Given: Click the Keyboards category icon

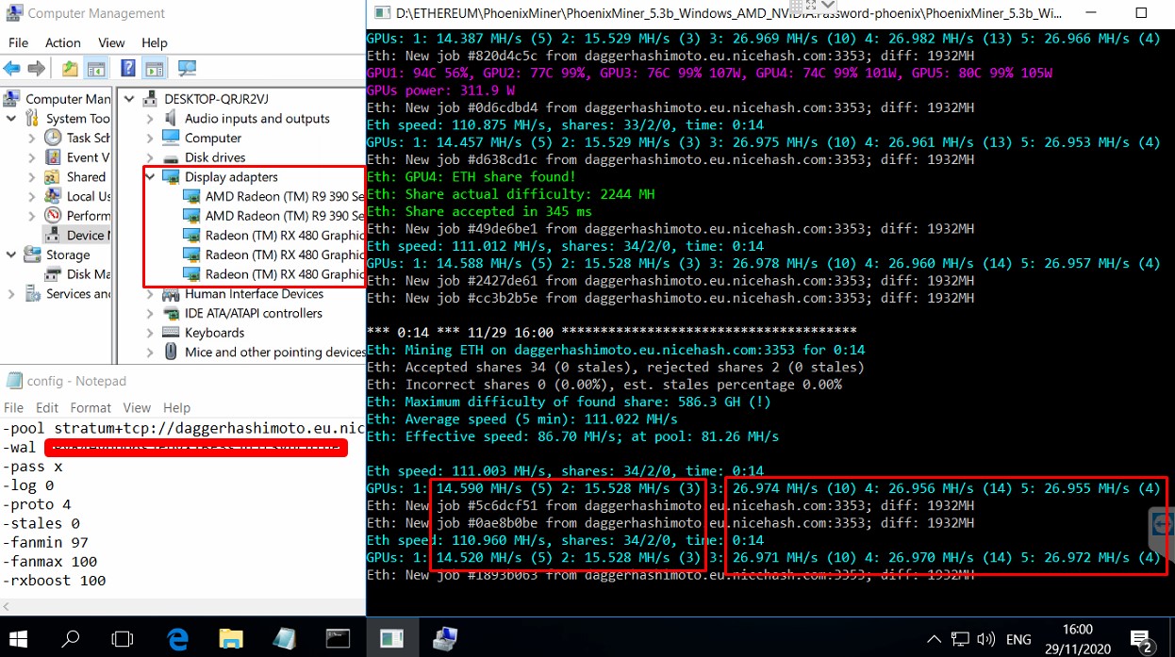Looking at the screenshot, I should [x=171, y=333].
